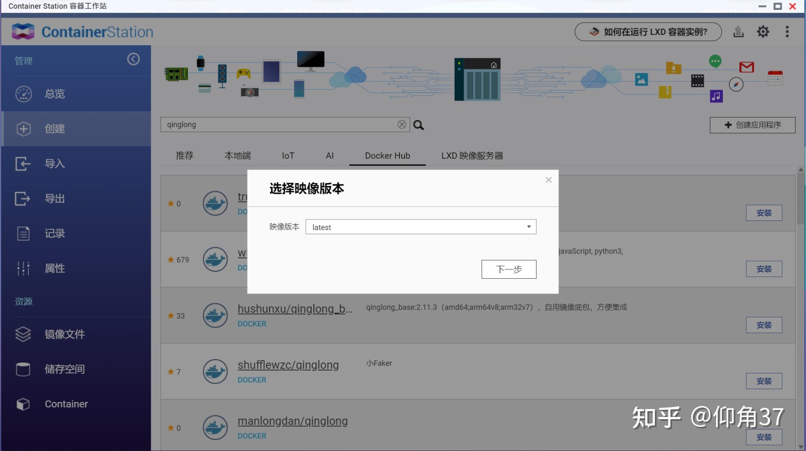Open the 属性 properties panel
Screen dimensions: 806x451
(55, 268)
